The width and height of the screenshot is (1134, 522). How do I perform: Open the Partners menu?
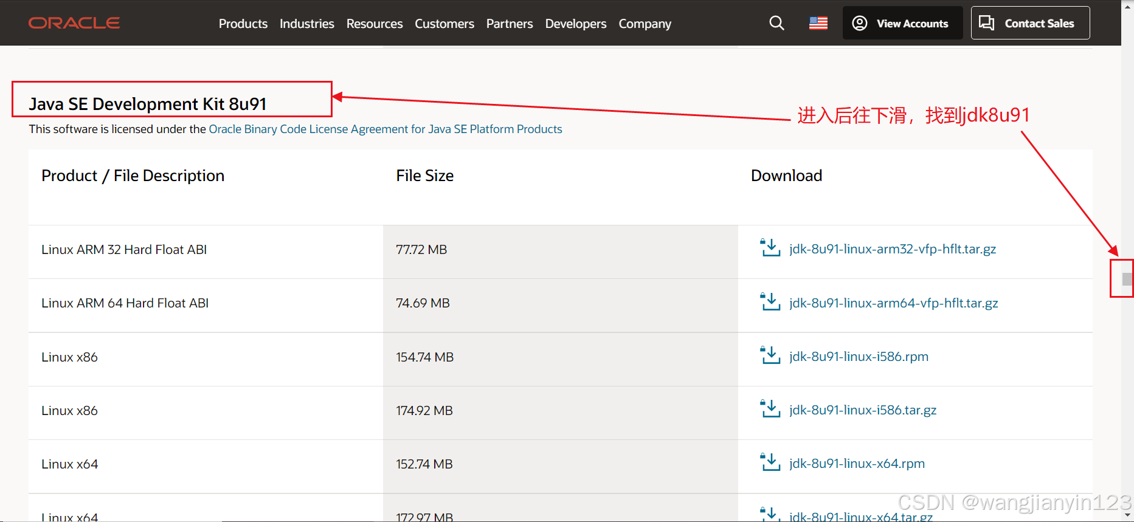point(510,24)
